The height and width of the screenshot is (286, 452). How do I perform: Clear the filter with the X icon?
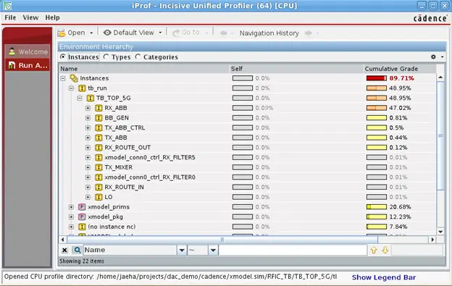coord(64,250)
